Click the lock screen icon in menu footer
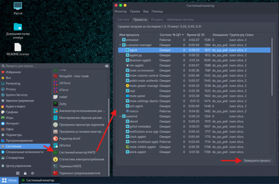 25,173
